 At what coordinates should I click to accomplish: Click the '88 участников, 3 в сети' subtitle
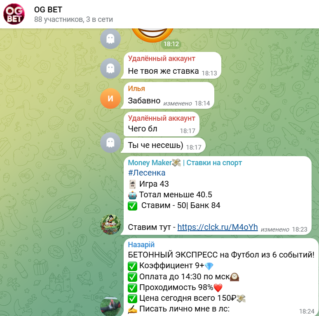(x=73, y=19)
